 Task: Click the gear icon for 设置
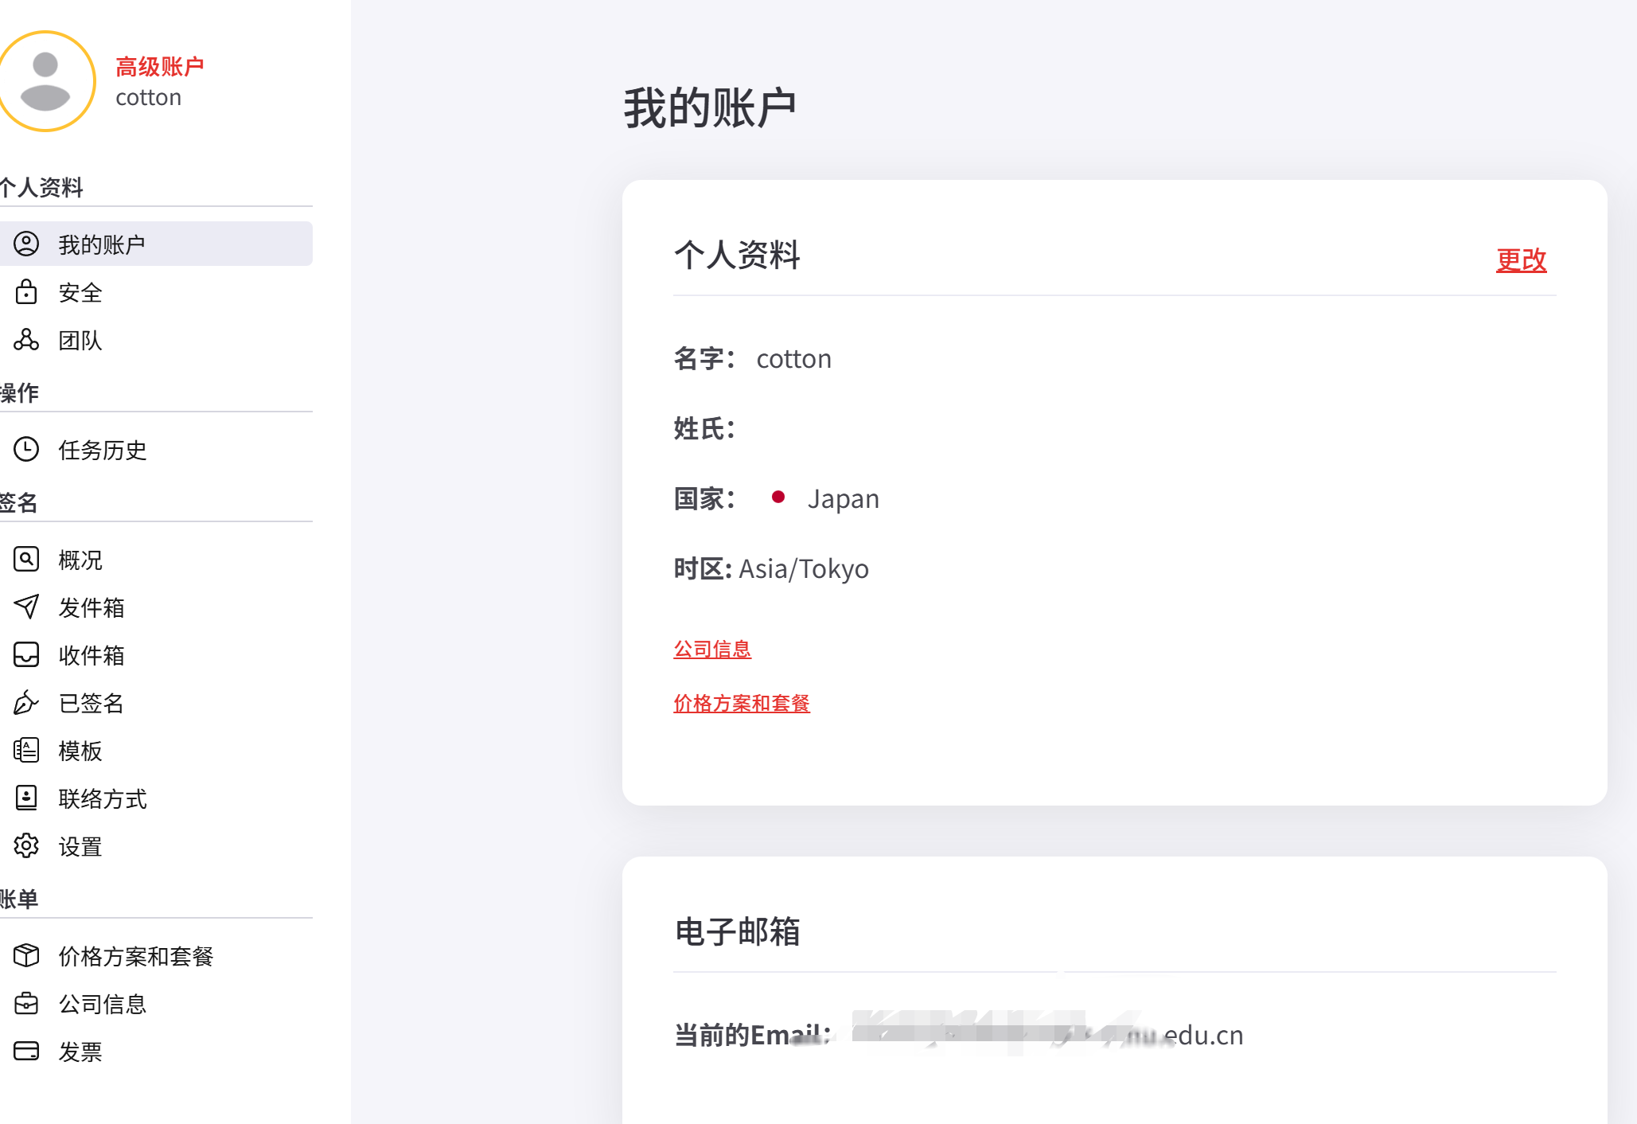26,846
